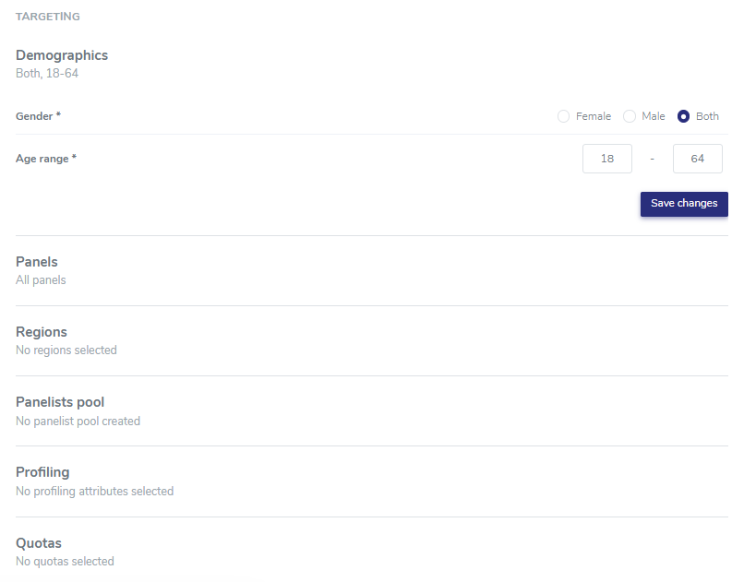The width and height of the screenshot is (744, 582).
Task: Click the 'Both, 18-64' demographics summary
Action: (x=47, y=73)
